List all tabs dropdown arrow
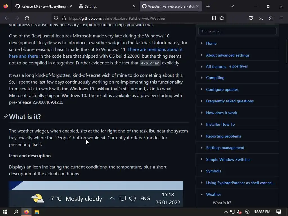The height and width of the screenshot is (216, 288). click(232, 6)
